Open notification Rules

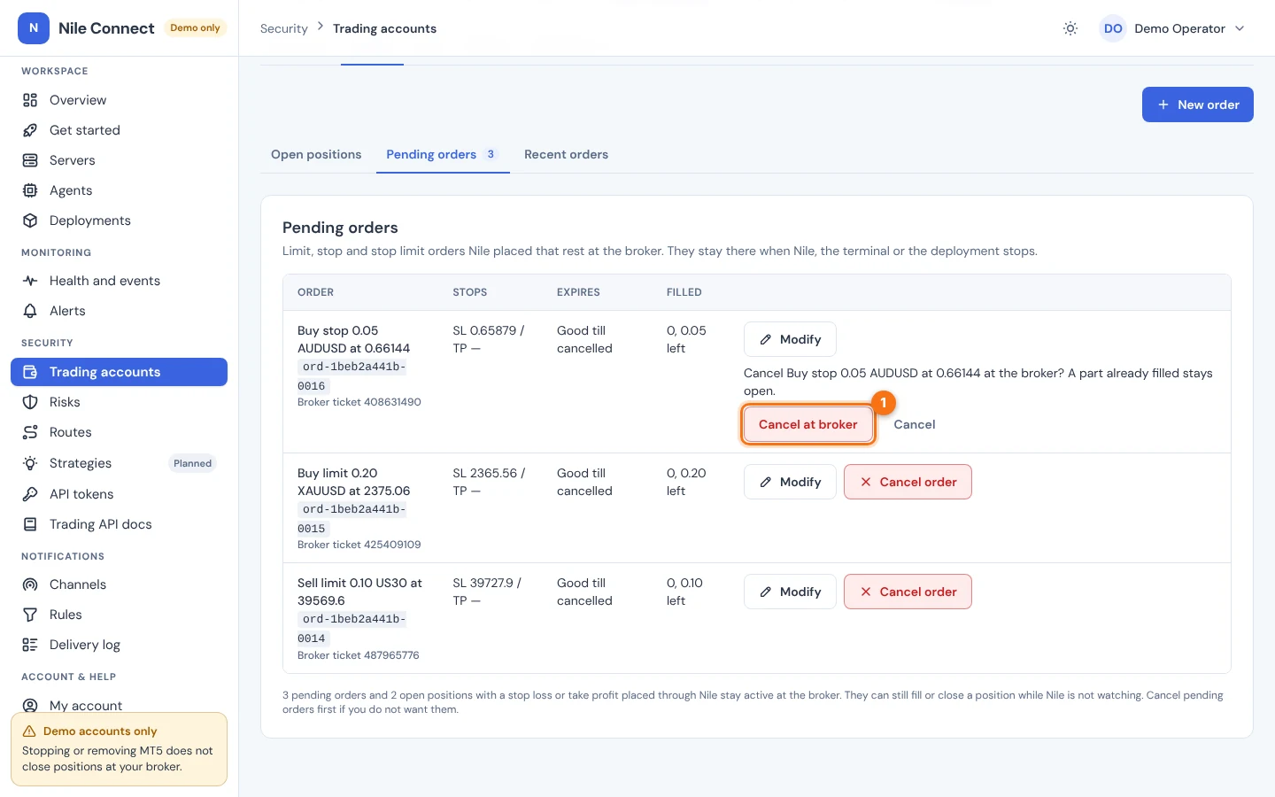119,615
